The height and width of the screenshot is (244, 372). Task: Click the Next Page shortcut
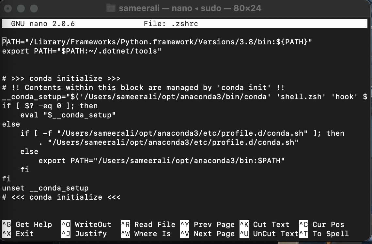tap(214, 234)
